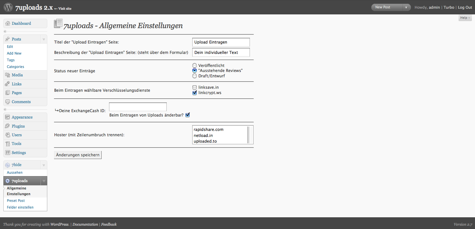Click the Settings icon in sidebar
The height and width of the screenshot is (229, 475).
coord(8,153)
